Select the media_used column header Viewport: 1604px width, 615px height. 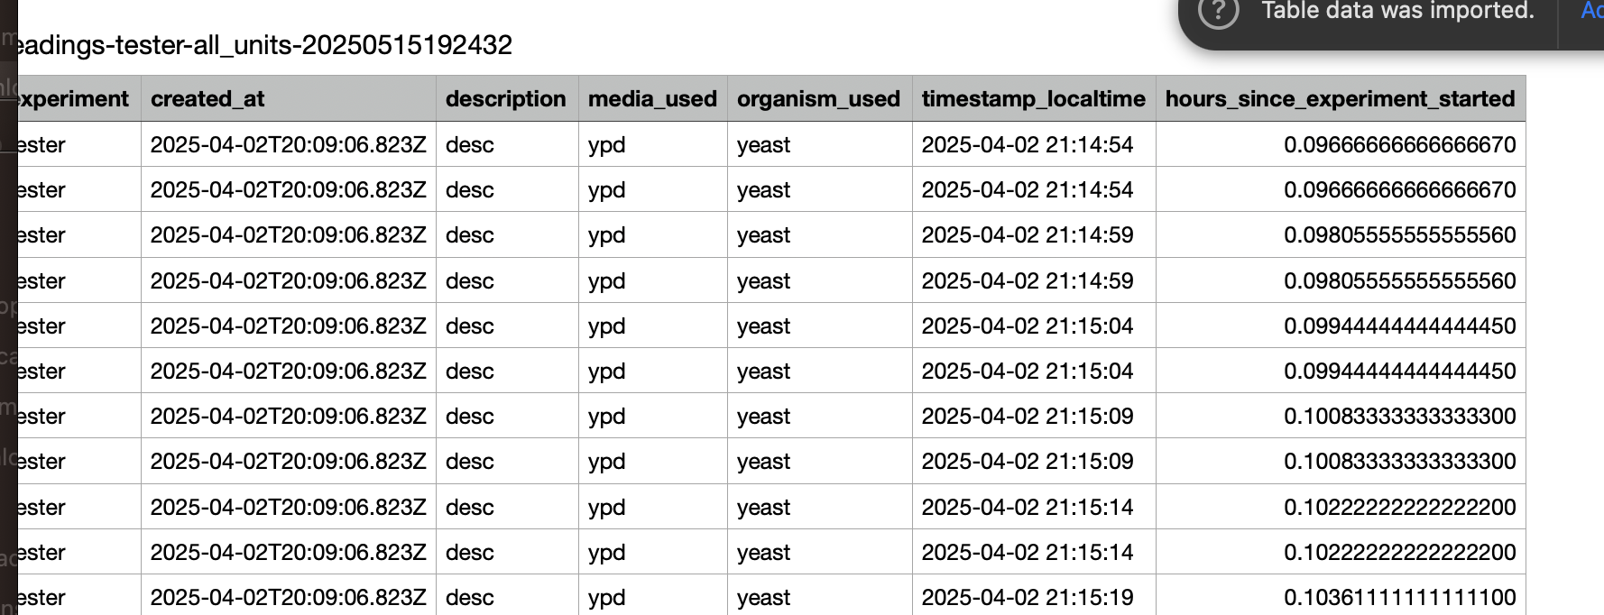point(653,99)
